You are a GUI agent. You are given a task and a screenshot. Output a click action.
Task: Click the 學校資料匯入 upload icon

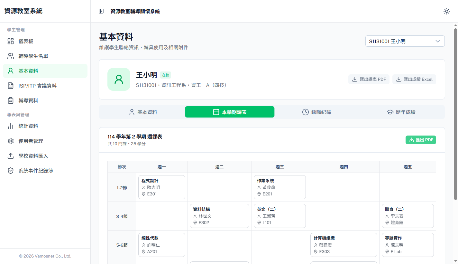11,156
